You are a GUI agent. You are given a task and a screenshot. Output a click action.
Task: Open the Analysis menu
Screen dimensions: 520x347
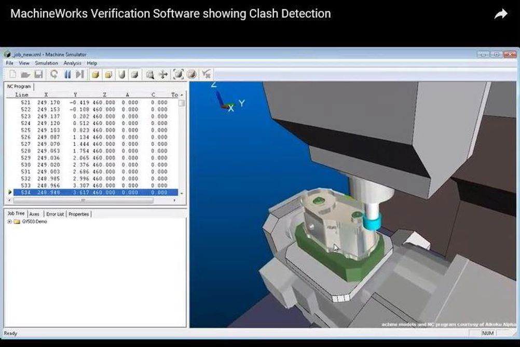pos(72,63)
